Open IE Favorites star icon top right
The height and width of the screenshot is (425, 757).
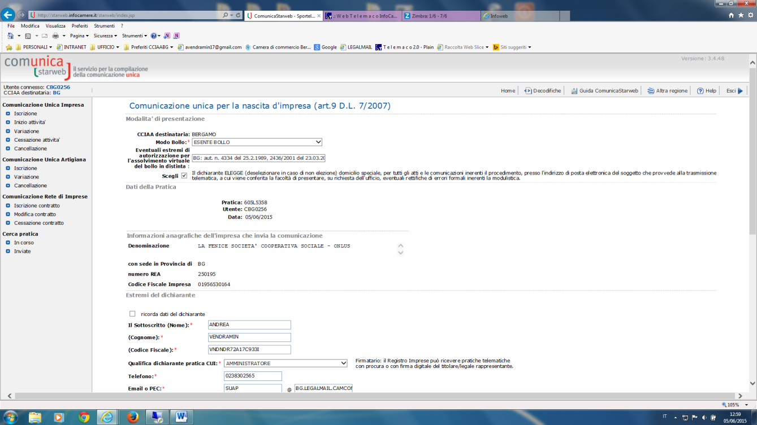(741, 15)
